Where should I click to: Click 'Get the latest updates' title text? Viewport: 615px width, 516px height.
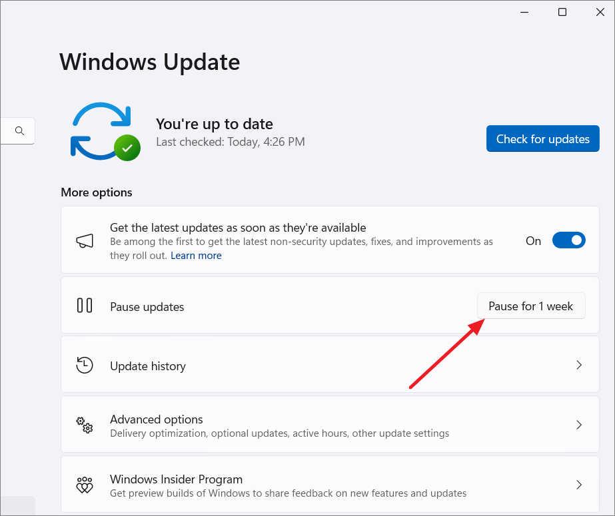[x=238, y=228]
